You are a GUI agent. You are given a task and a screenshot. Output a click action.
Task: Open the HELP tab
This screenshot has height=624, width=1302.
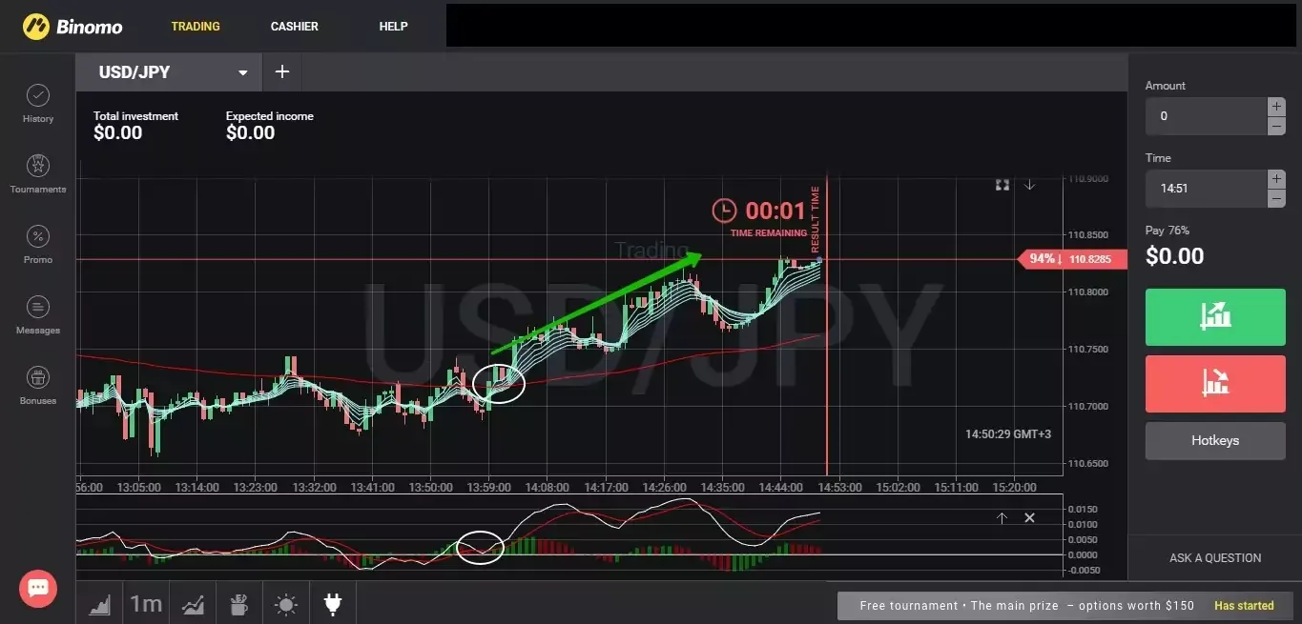pos(393,27)
